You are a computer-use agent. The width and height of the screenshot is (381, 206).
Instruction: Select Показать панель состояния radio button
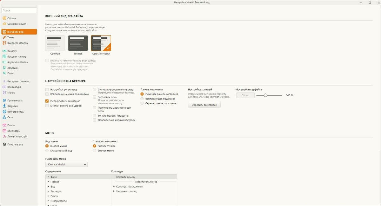click(x=142, y=94)
